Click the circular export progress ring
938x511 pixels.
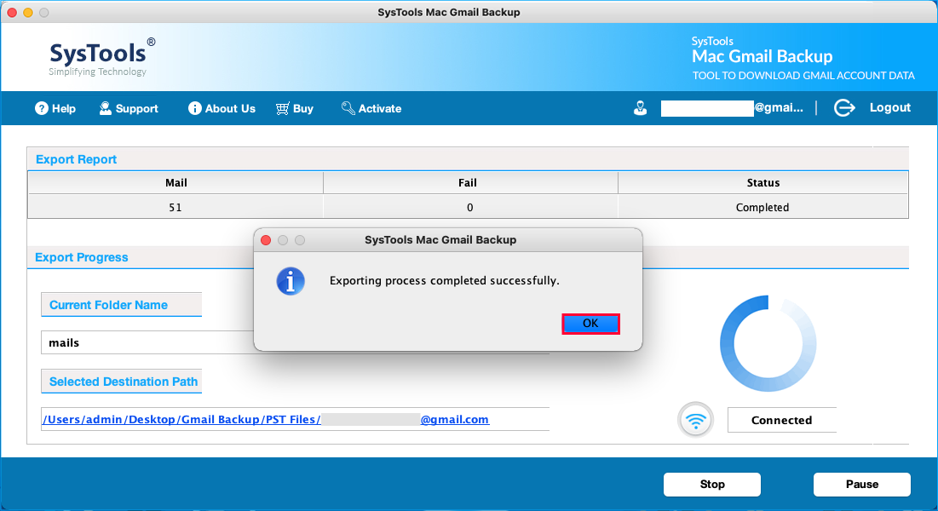coord(768,343)
